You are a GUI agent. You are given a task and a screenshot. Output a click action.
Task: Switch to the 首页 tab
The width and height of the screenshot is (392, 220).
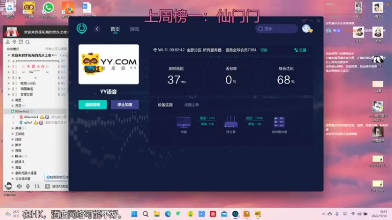click(115, 29)
